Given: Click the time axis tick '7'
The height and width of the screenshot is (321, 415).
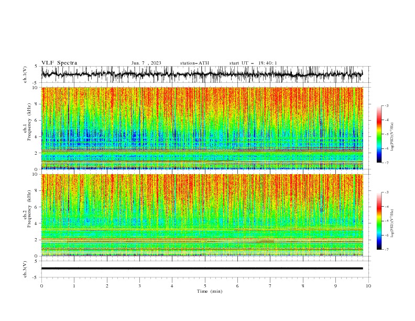Looking at the screenshot, I should pyautogui.click(x=270, y=286).
